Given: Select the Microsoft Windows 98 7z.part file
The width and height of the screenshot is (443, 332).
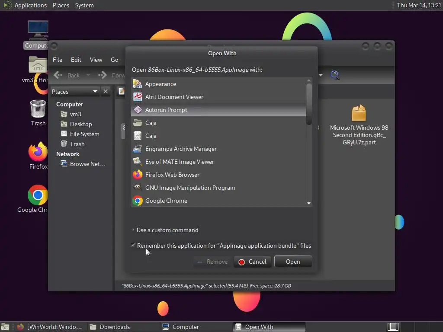Looking at the screenshot, I should (x=359, y=125).
